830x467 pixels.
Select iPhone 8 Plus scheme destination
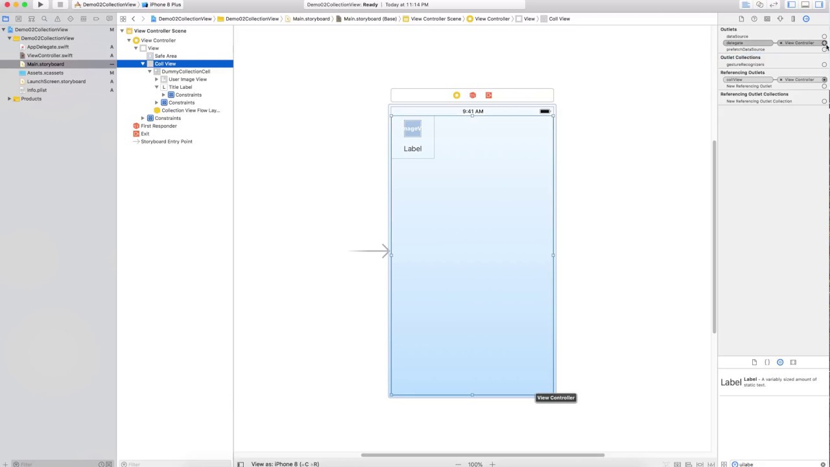point(162,5)
